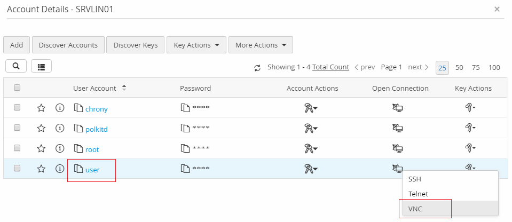Set page size to 50

pos(459,68)
